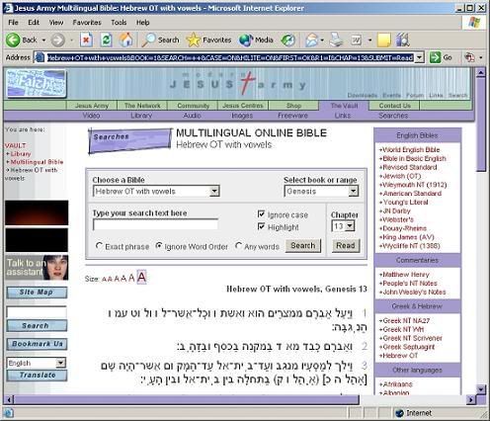This screenshot has width=490, height=421.
Task: Open The Vault navigation tab
Action: coord(344,106)
